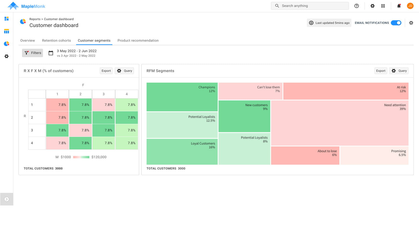Expand the collapsed sidebar with arrow button
Screen dimensions: 419x236
click(x=7, y=199)
